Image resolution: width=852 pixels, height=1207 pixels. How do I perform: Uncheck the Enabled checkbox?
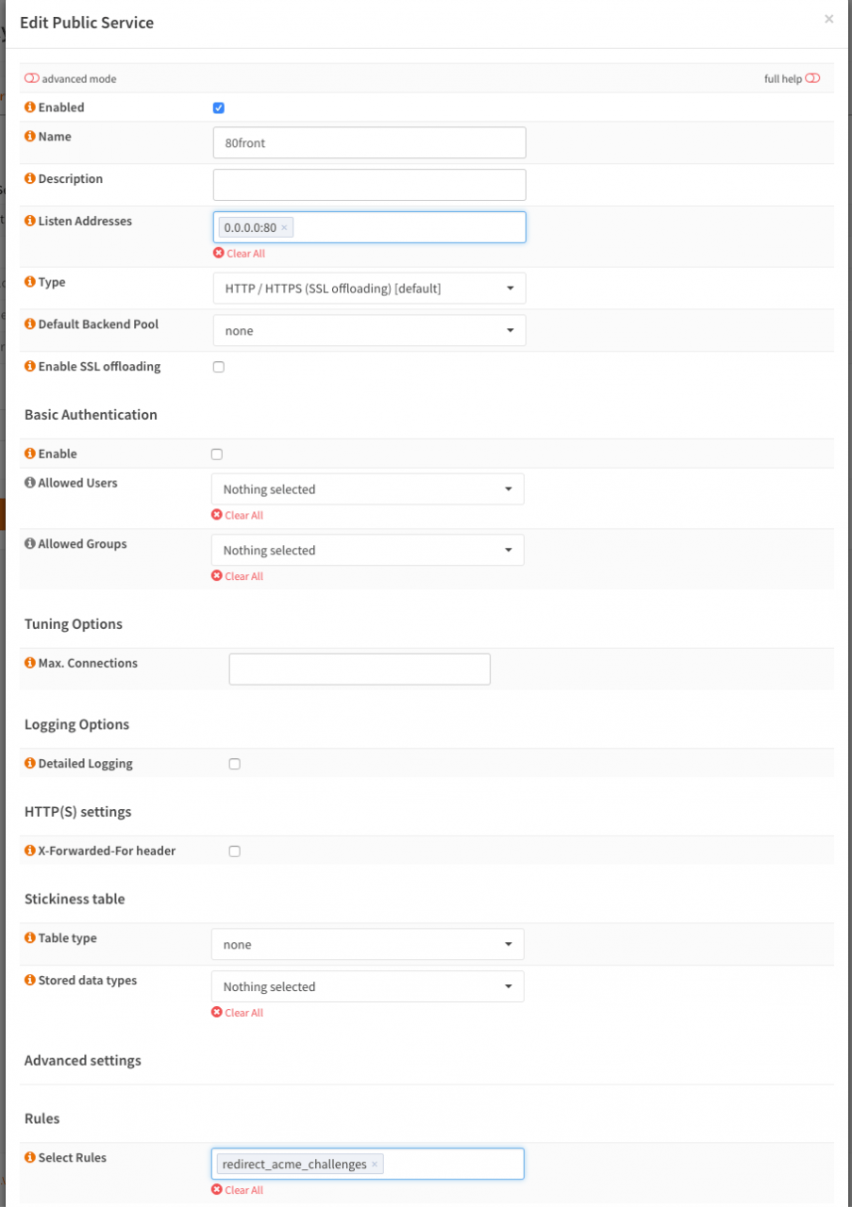pyautogui.click(x=219, y=108)
